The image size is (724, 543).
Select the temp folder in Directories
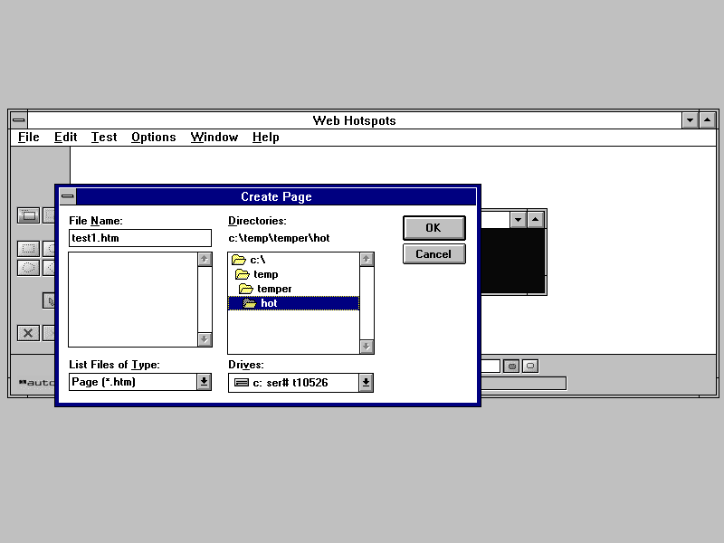[265, 274]
